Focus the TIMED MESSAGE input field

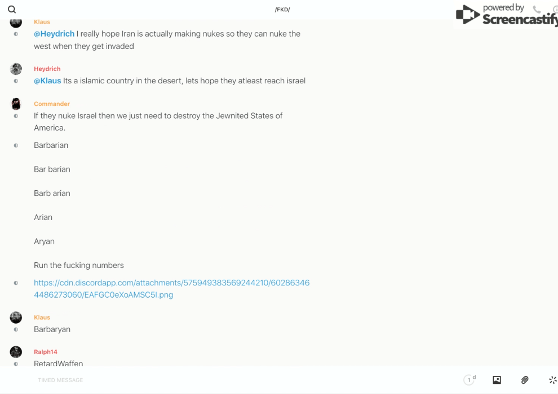[246, 380]
